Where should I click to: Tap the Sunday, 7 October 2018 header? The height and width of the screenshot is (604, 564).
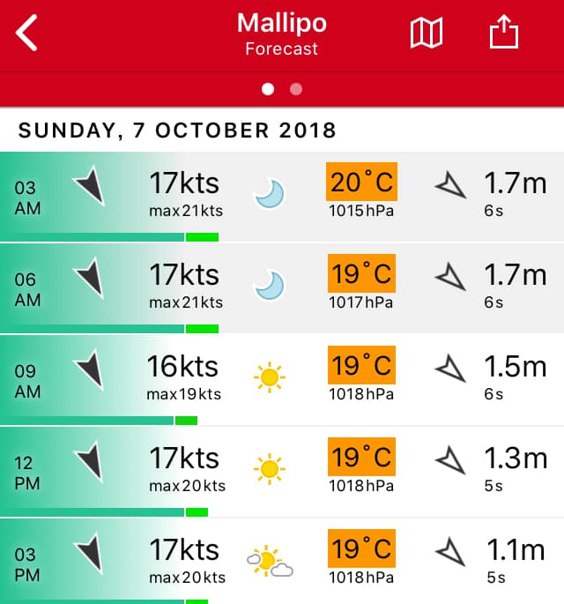(177, 130)
